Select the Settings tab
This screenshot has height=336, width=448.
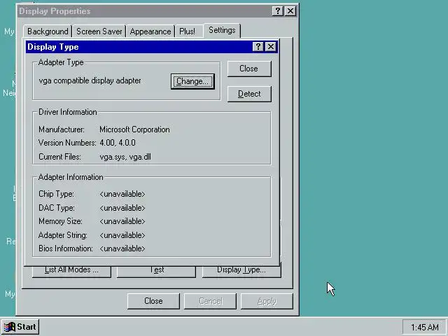click(x=222, y=30)
